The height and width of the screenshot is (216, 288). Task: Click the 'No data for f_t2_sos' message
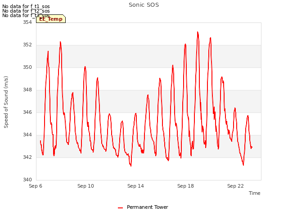(26, 11)
